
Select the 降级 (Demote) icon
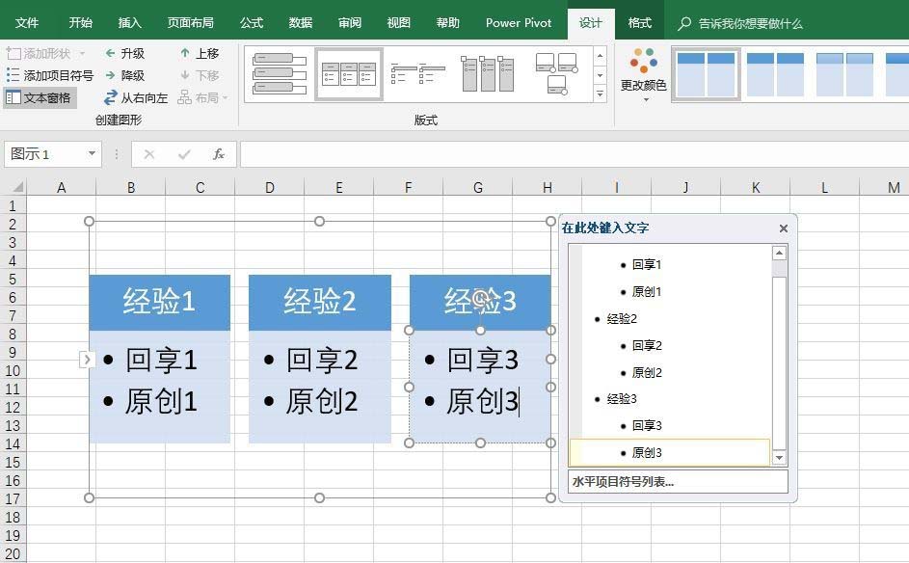(x=109, y=75)
